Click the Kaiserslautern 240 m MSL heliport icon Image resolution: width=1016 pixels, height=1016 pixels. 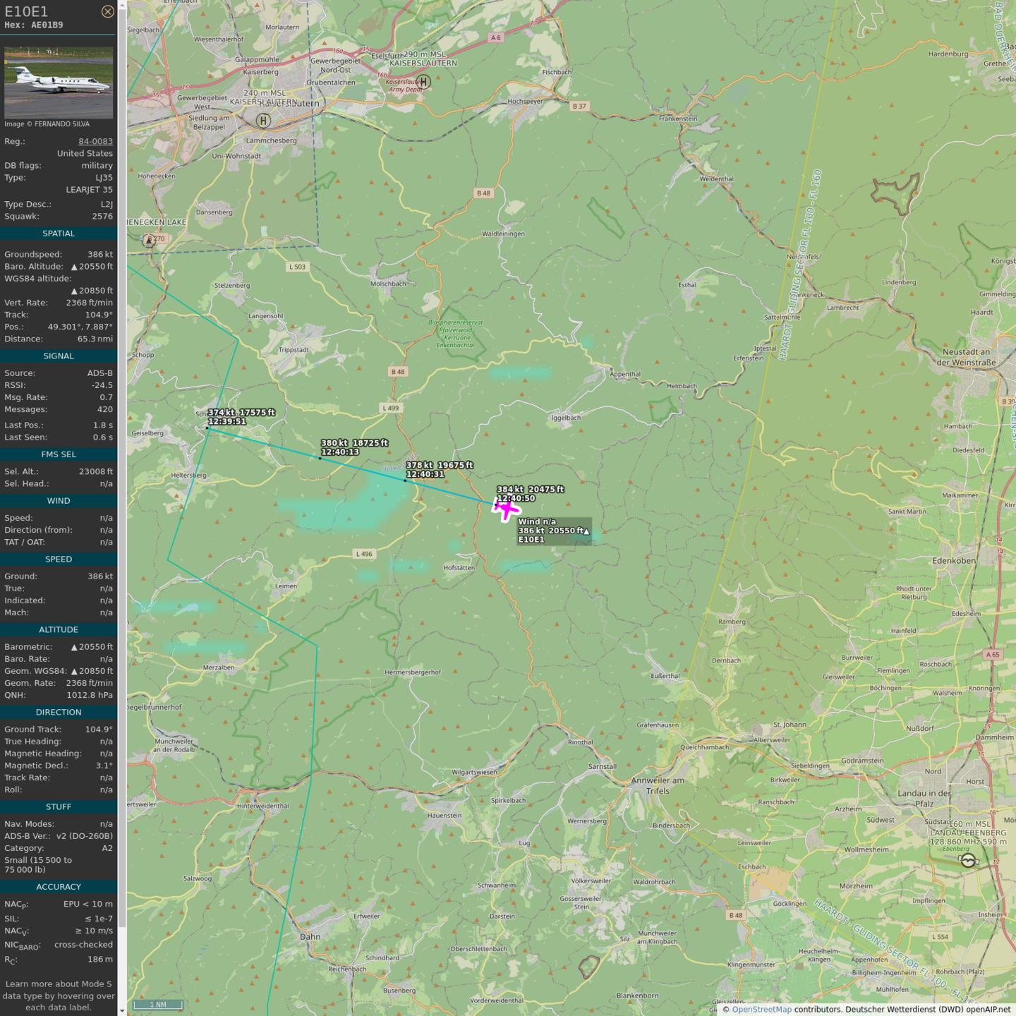click(x=263, y=121)
